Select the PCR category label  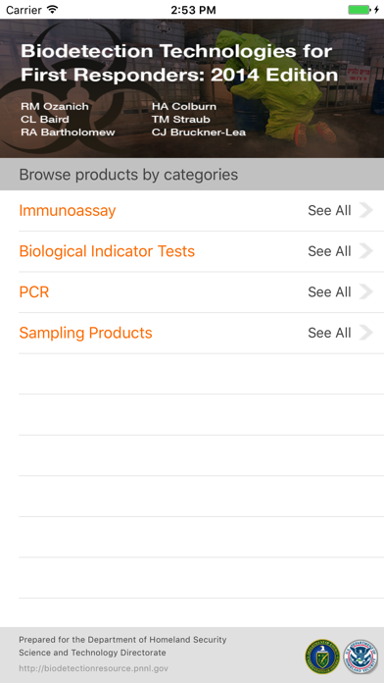tap(34, 292)
